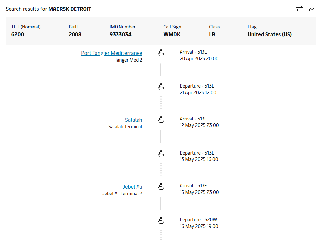Viewport: 321px width, 240px height.
Task: Click vessel icon for 21 Apr departure
Action: (x=161, y=87)
